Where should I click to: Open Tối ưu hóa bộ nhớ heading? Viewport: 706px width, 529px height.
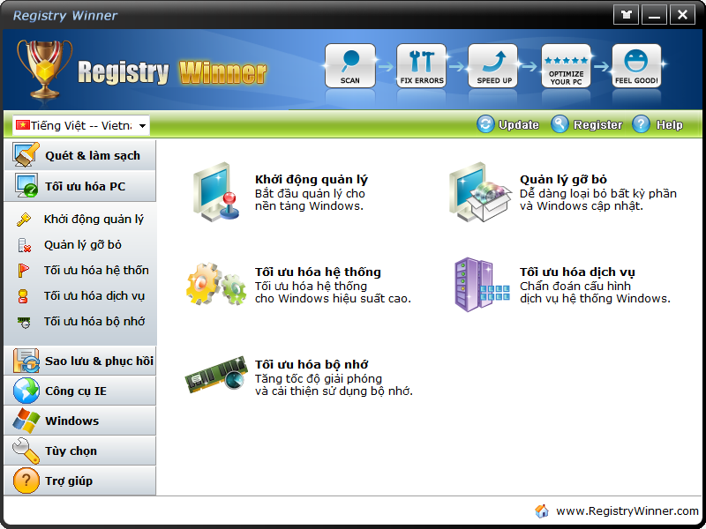point(312,364)
